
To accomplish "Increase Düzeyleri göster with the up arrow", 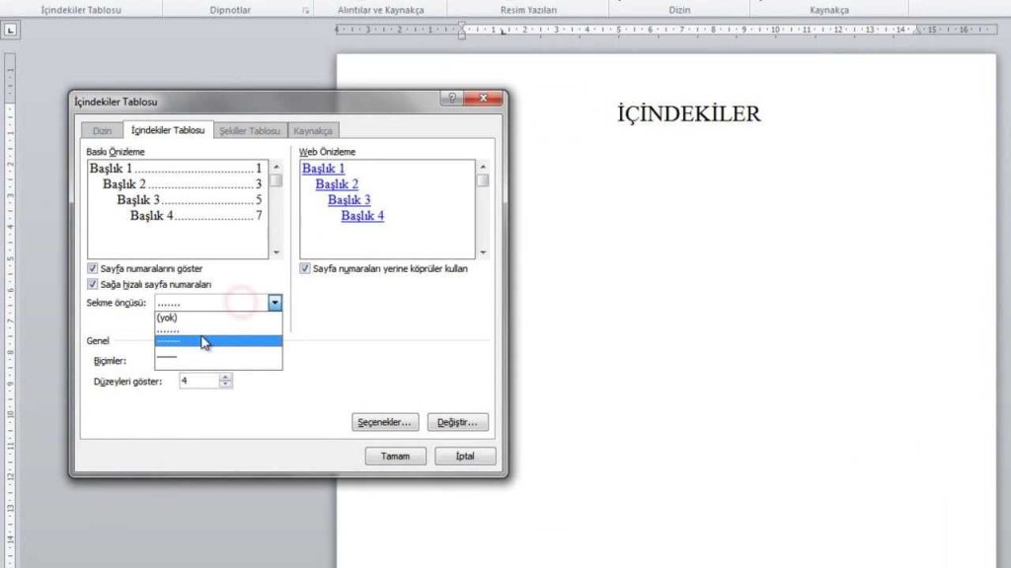I will tap(225, 377).
